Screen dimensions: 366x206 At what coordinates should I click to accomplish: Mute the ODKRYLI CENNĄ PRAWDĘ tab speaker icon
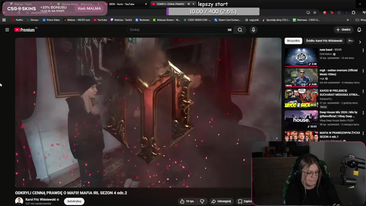[188, 4]
